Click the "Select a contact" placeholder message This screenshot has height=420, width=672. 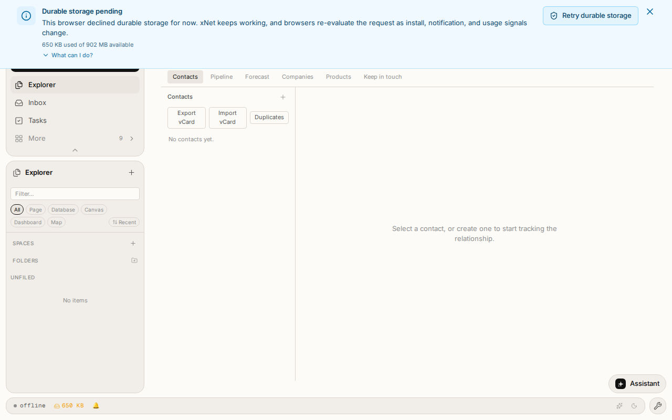click(475, 234)
